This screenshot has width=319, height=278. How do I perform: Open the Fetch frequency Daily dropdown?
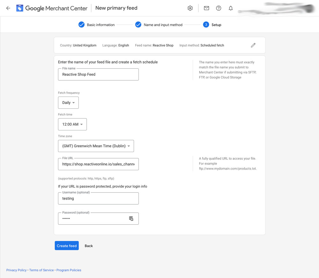pyautogui.click(x=68, y=103)
